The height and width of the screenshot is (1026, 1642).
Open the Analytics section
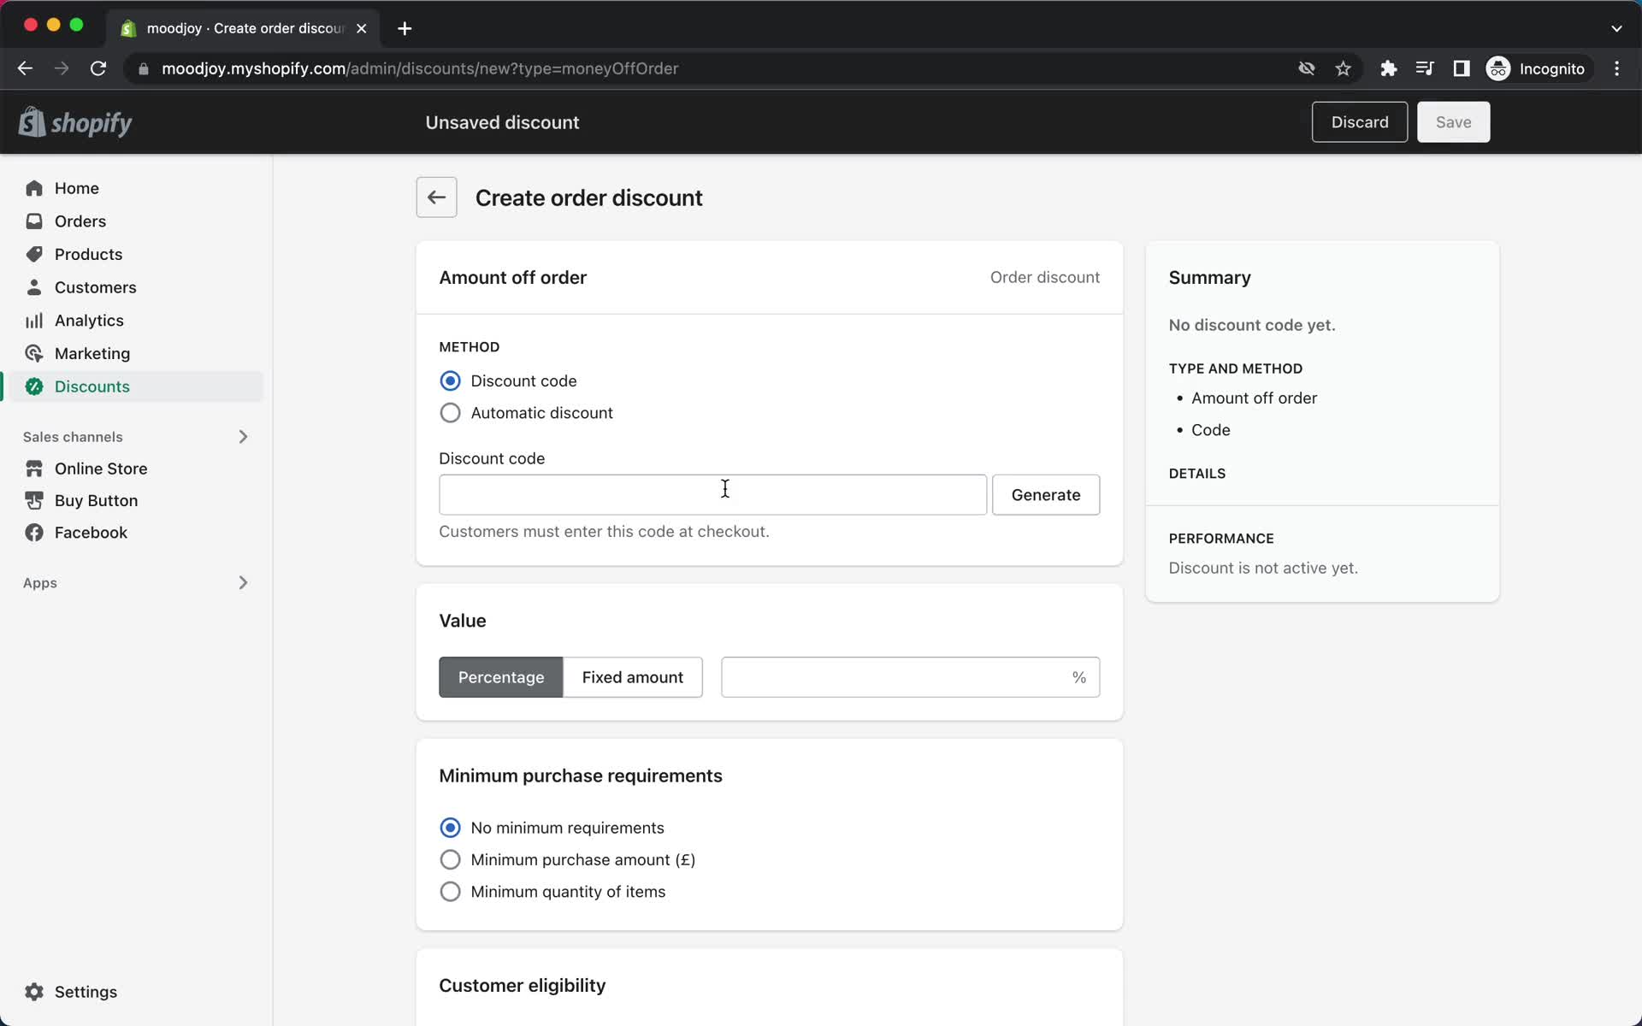tap(87, 321)
